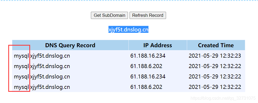The image size is (258, 103).
Task: Click the 2021-05-29 12:32:23 timestamp
Action: (215, 56)
